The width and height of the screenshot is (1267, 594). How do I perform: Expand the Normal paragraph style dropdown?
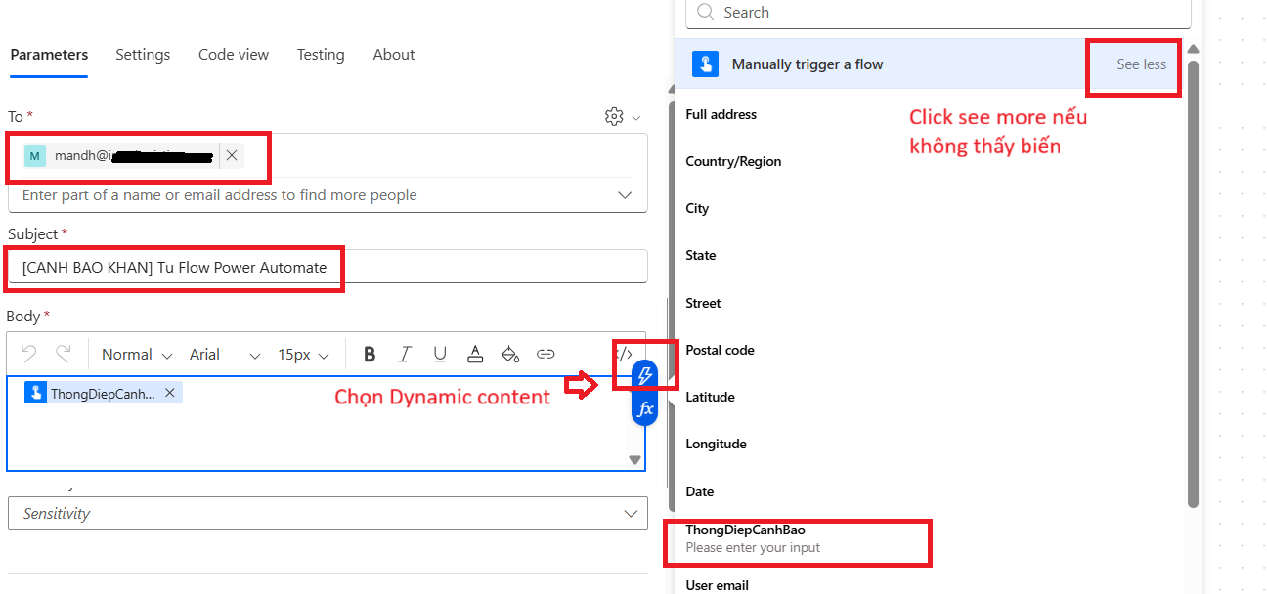click(137, 355)
